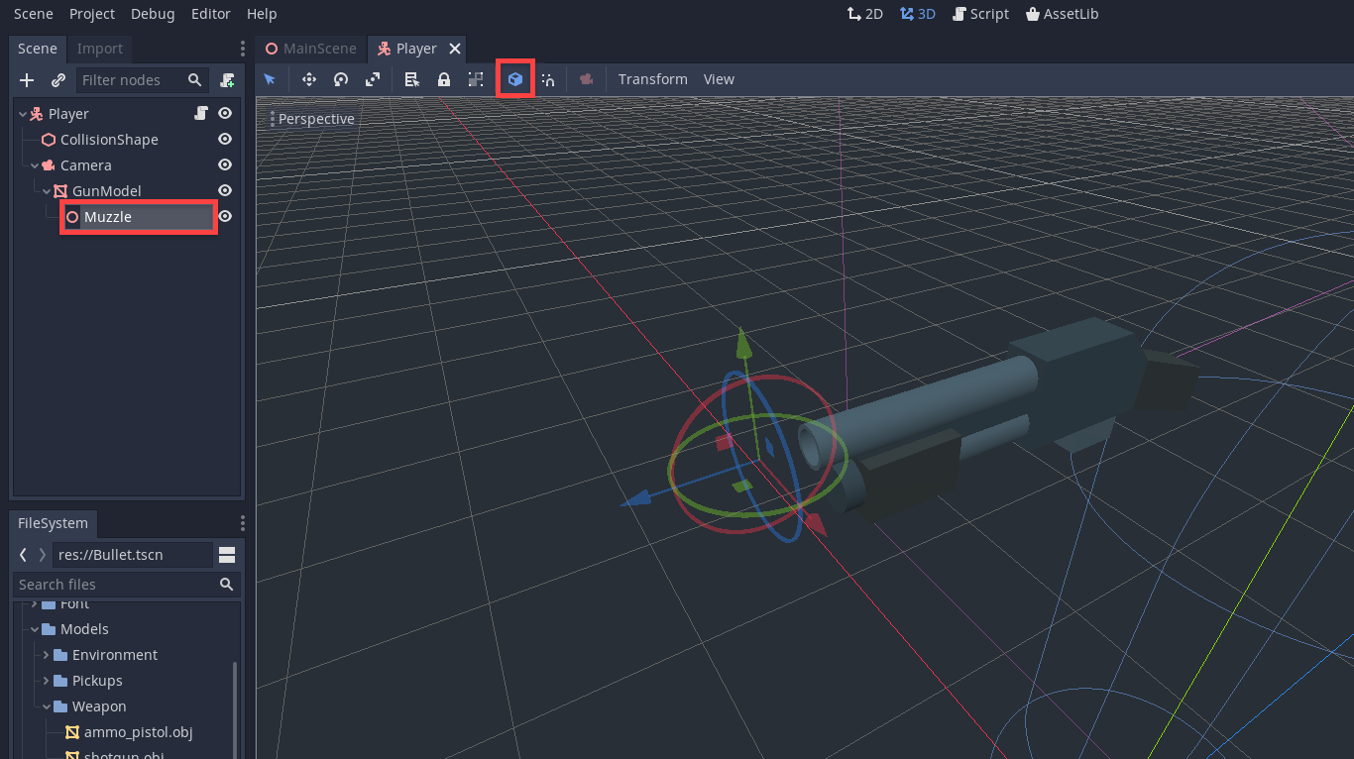
Task: Click the instance scene link icon
Action: (x=58, y=80)
